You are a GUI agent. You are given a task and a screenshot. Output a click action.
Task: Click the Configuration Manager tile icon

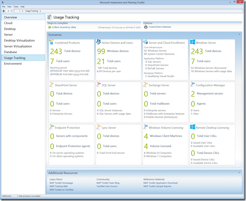[193, 85]
